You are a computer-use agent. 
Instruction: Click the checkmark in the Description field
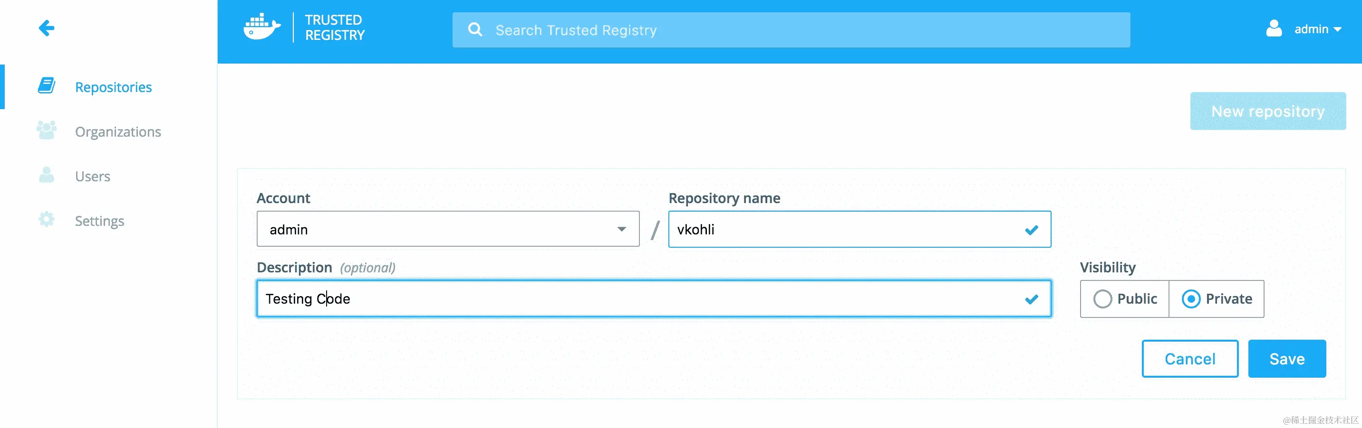pyautogui.click(x=1031, y=299)
